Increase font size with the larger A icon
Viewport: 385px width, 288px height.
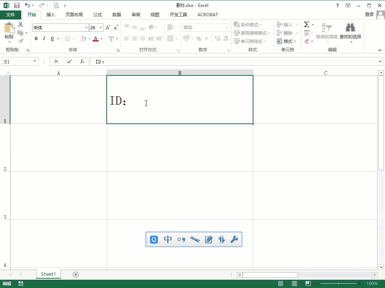point(108,27)
